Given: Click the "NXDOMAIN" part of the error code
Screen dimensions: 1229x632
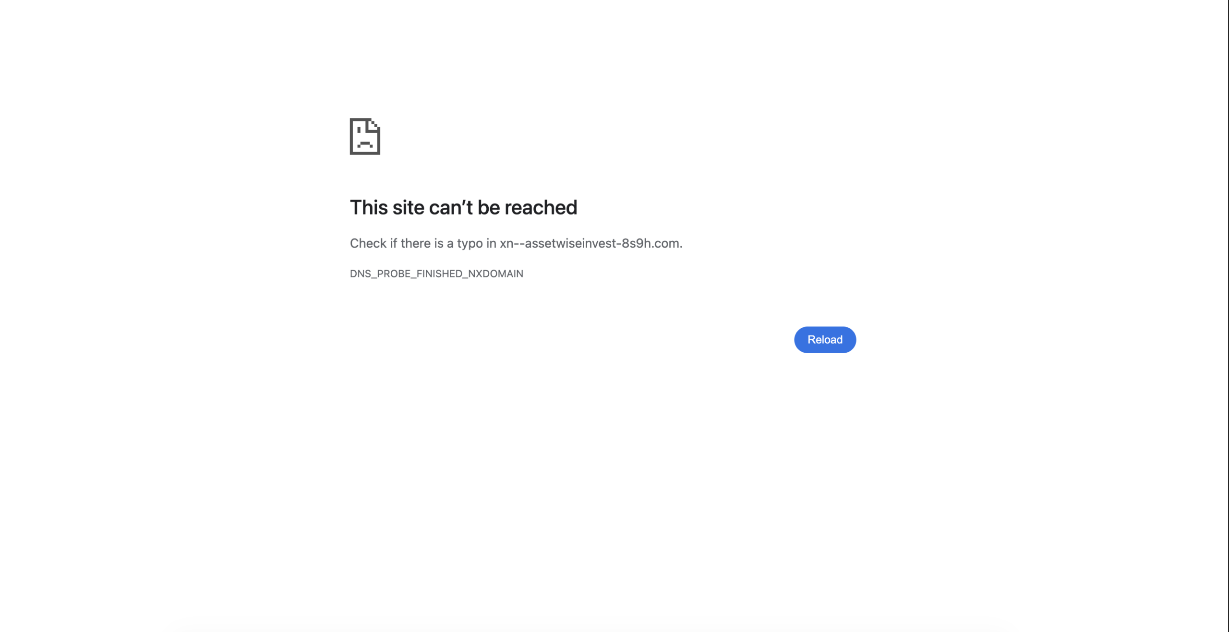Looking at the screenshot, I should point(495,274).
